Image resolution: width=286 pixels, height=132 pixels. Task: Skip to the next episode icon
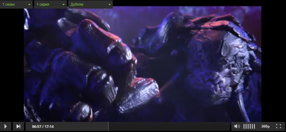[18, 127]
